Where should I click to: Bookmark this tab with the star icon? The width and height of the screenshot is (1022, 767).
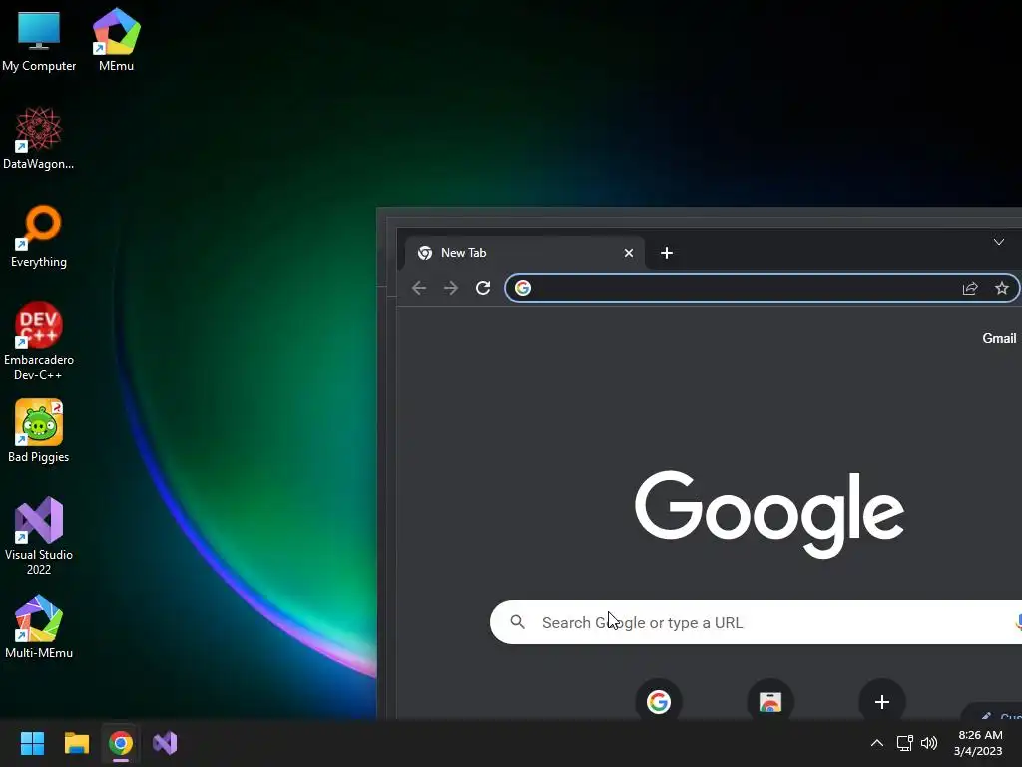pos(1002,288)
